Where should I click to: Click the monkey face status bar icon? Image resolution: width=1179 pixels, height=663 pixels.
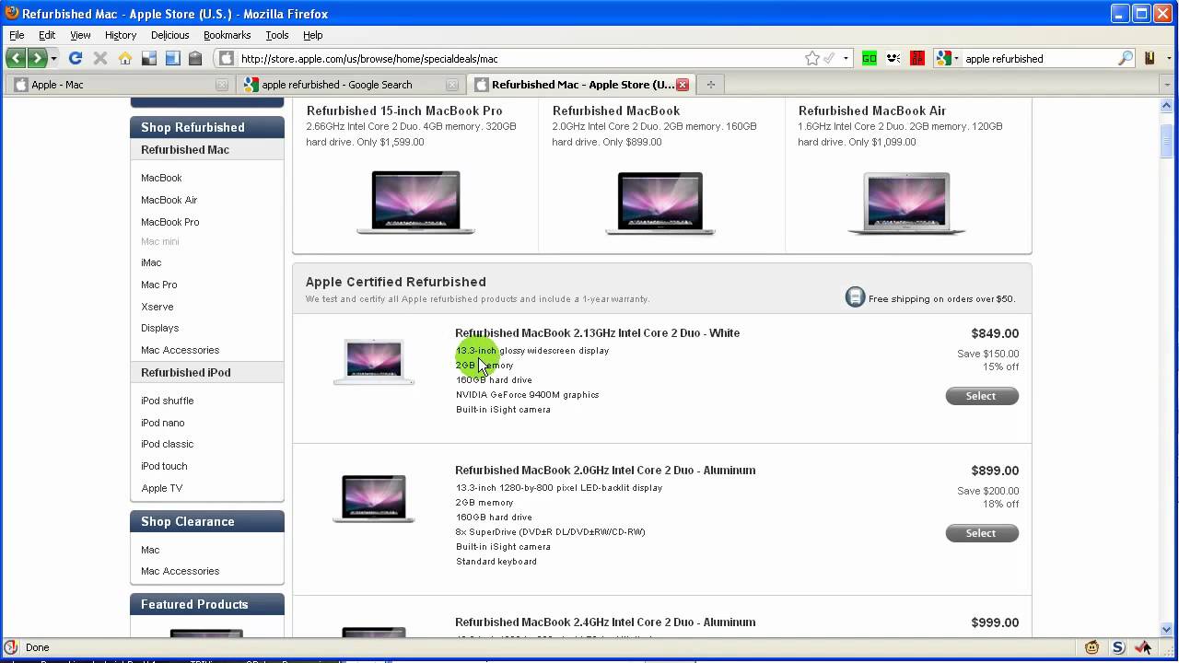(x=1092, y=647)
